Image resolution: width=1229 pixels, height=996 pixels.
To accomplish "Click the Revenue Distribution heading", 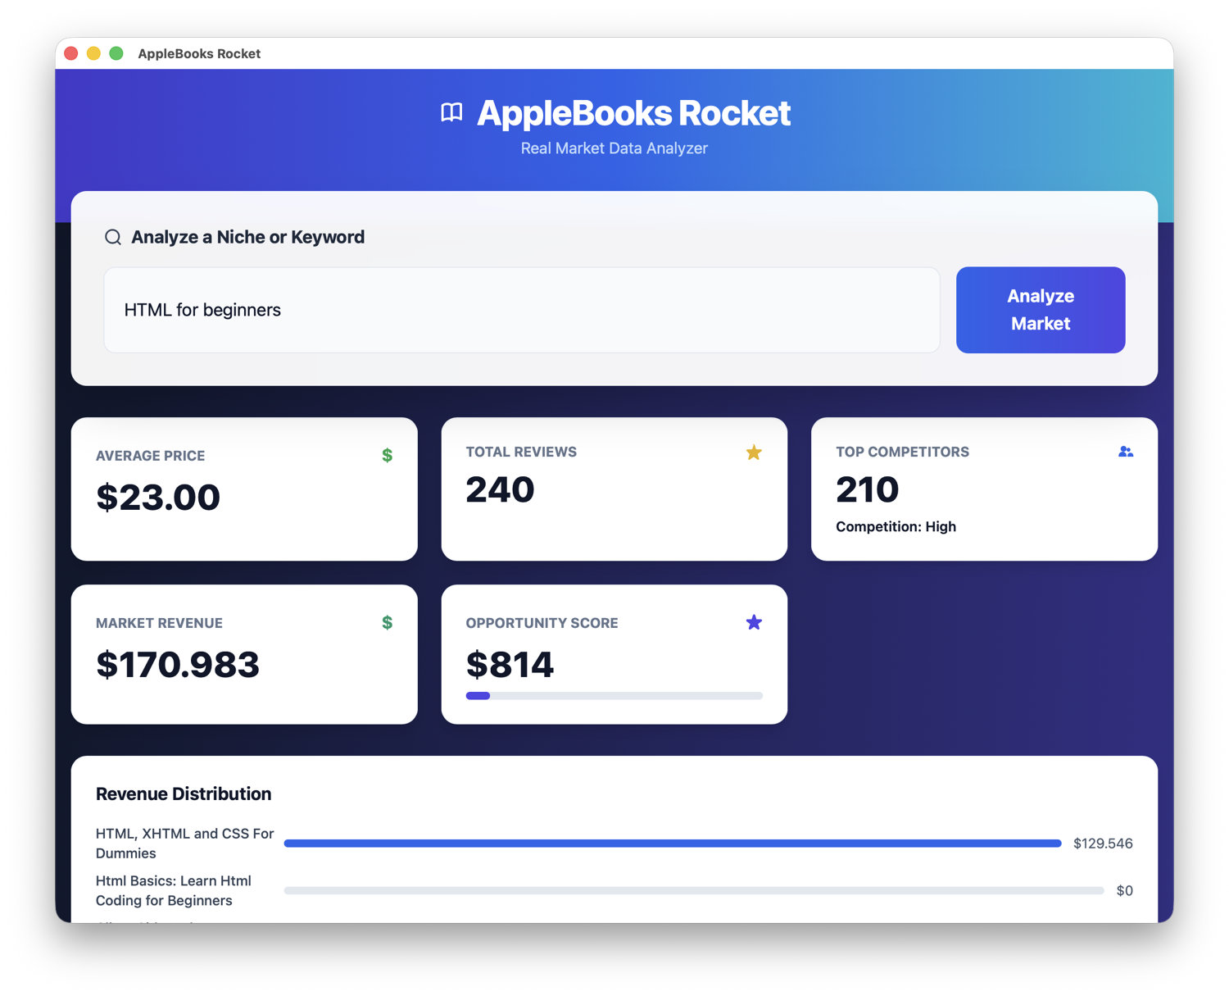I will pos(184,794).
